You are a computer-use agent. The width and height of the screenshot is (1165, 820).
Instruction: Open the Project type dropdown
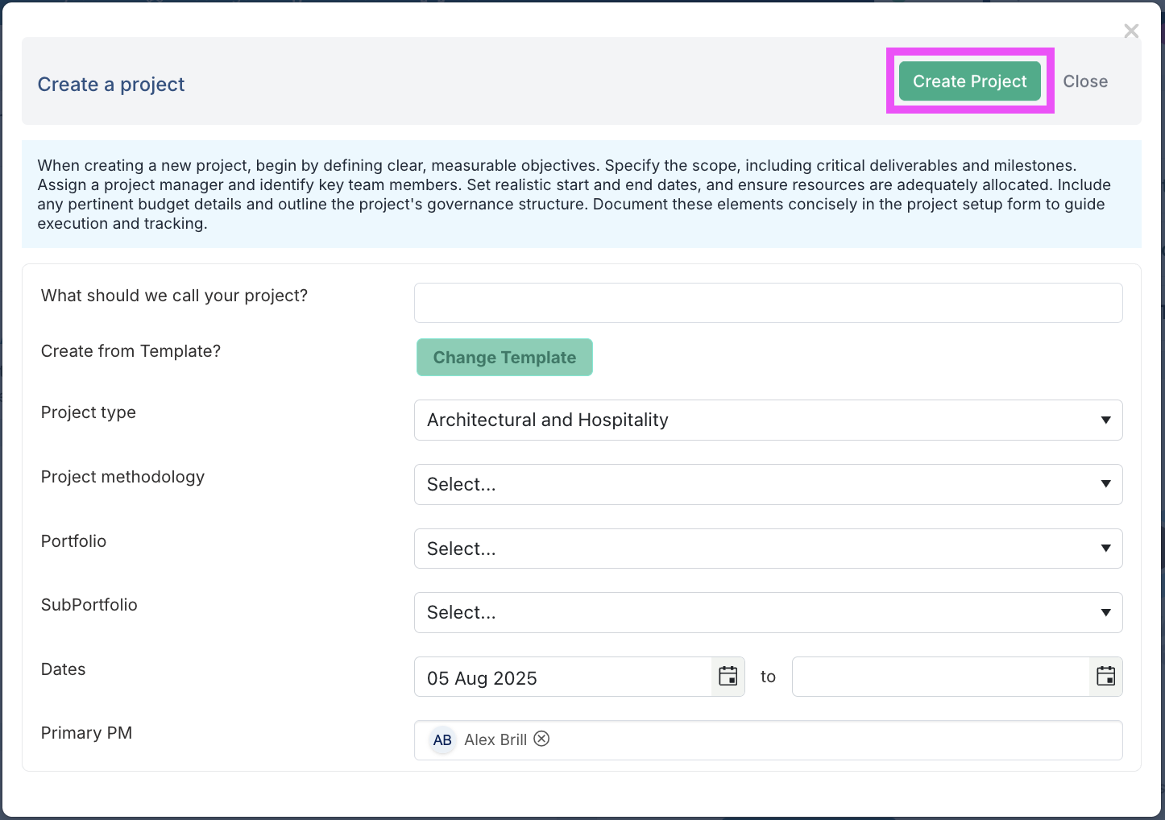767,420
